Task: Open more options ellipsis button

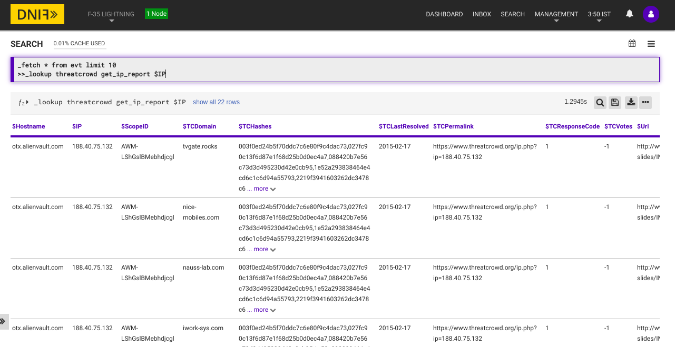Action: click(x=645, y=103)
